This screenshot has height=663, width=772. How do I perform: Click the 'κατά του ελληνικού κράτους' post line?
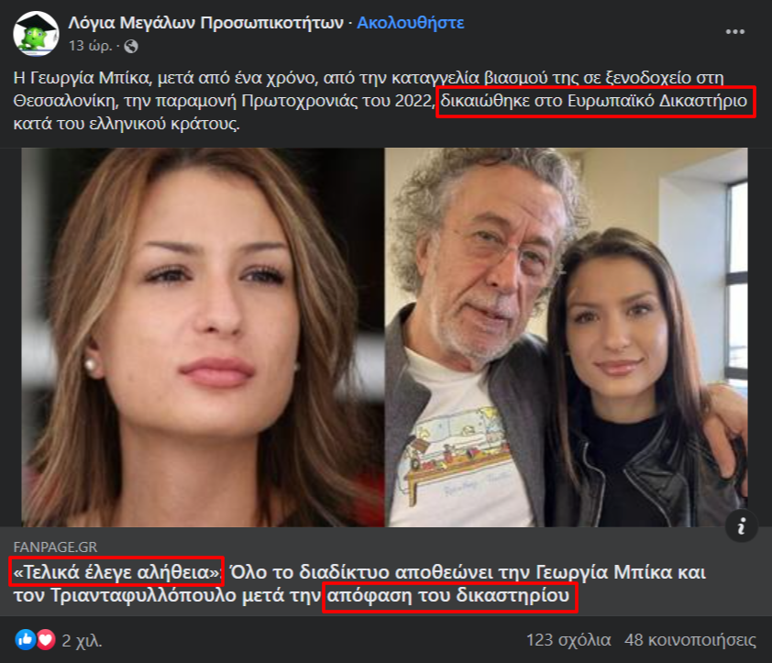(127, 124)
